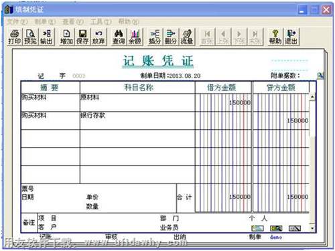The image size is (335, 251).
Task: Click the 贷方金额 column header
Action: click(x=281, y=87)
